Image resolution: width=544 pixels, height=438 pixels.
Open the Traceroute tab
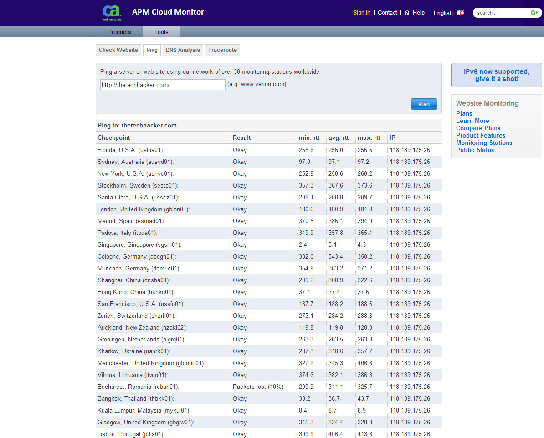(x=222, y=50)
